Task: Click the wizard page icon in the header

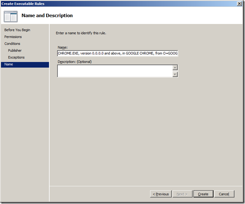Action: pyautogui.click(x=11, y=16)
